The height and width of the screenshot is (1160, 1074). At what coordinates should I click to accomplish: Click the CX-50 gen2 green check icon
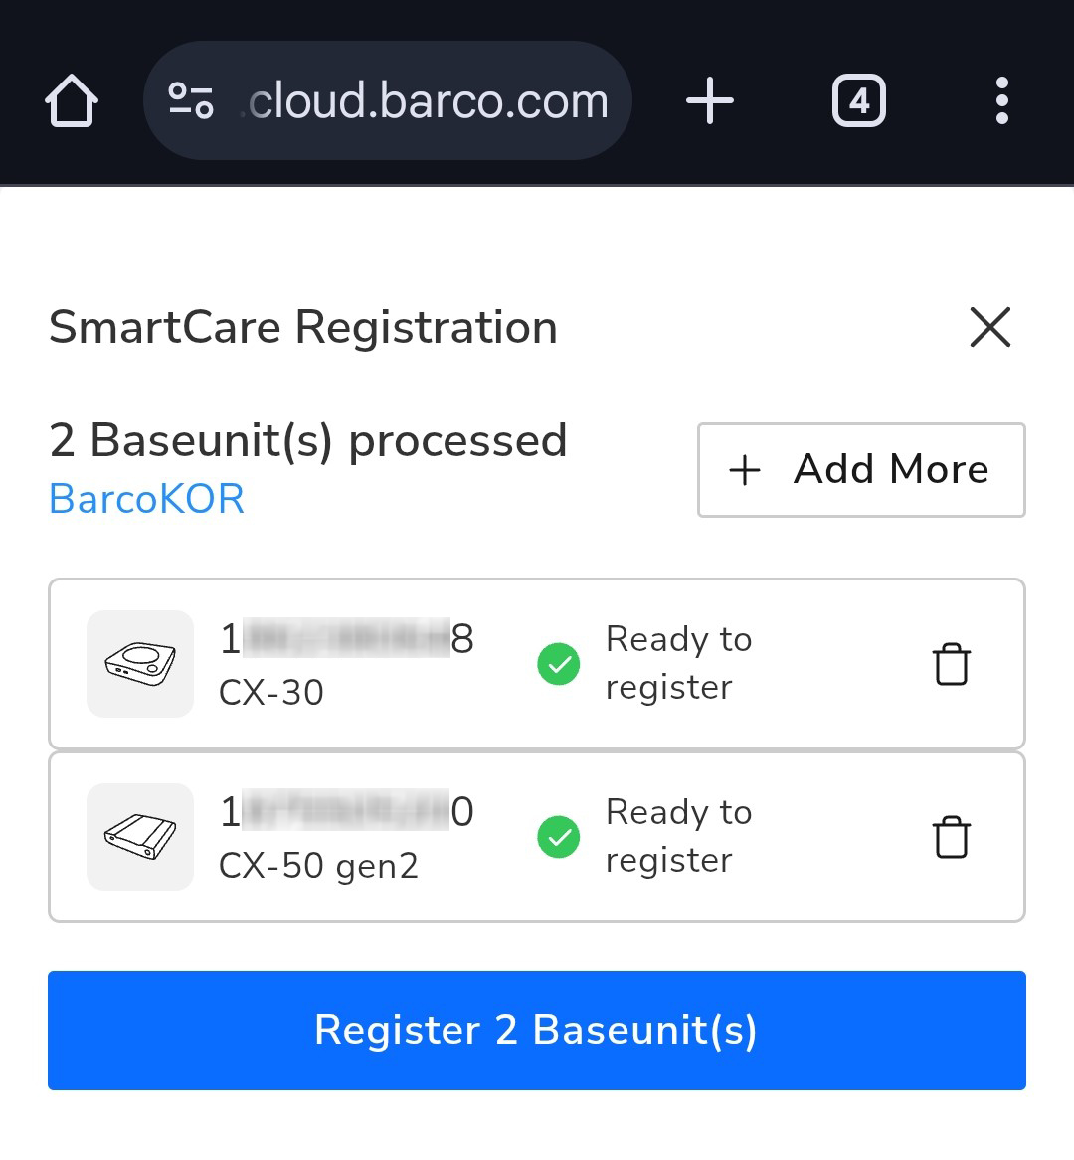pyautogui.click(x=559, y=837)
